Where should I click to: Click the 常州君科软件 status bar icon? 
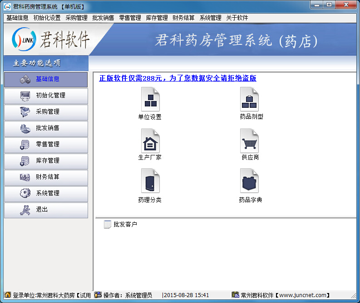(235, 295)
